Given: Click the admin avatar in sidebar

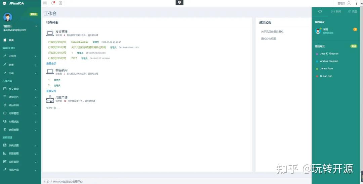Looking at the screenshot, I should 8,17.
